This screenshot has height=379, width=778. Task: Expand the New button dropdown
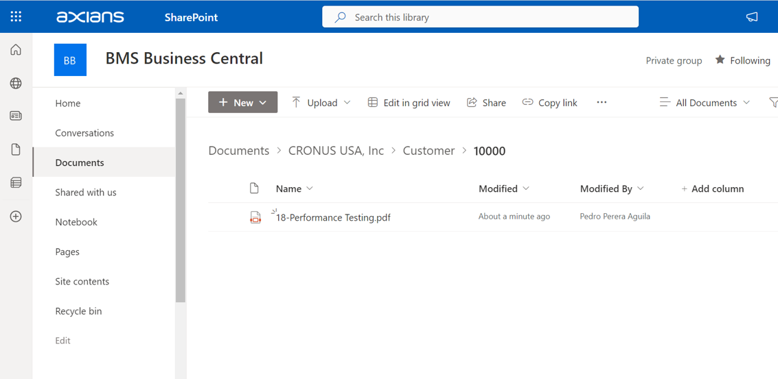(x=243, y=103)
